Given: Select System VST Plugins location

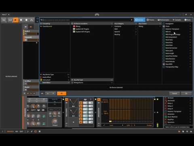Looking at the screenshot, I should pyautogui.click(x=92, y=29).
